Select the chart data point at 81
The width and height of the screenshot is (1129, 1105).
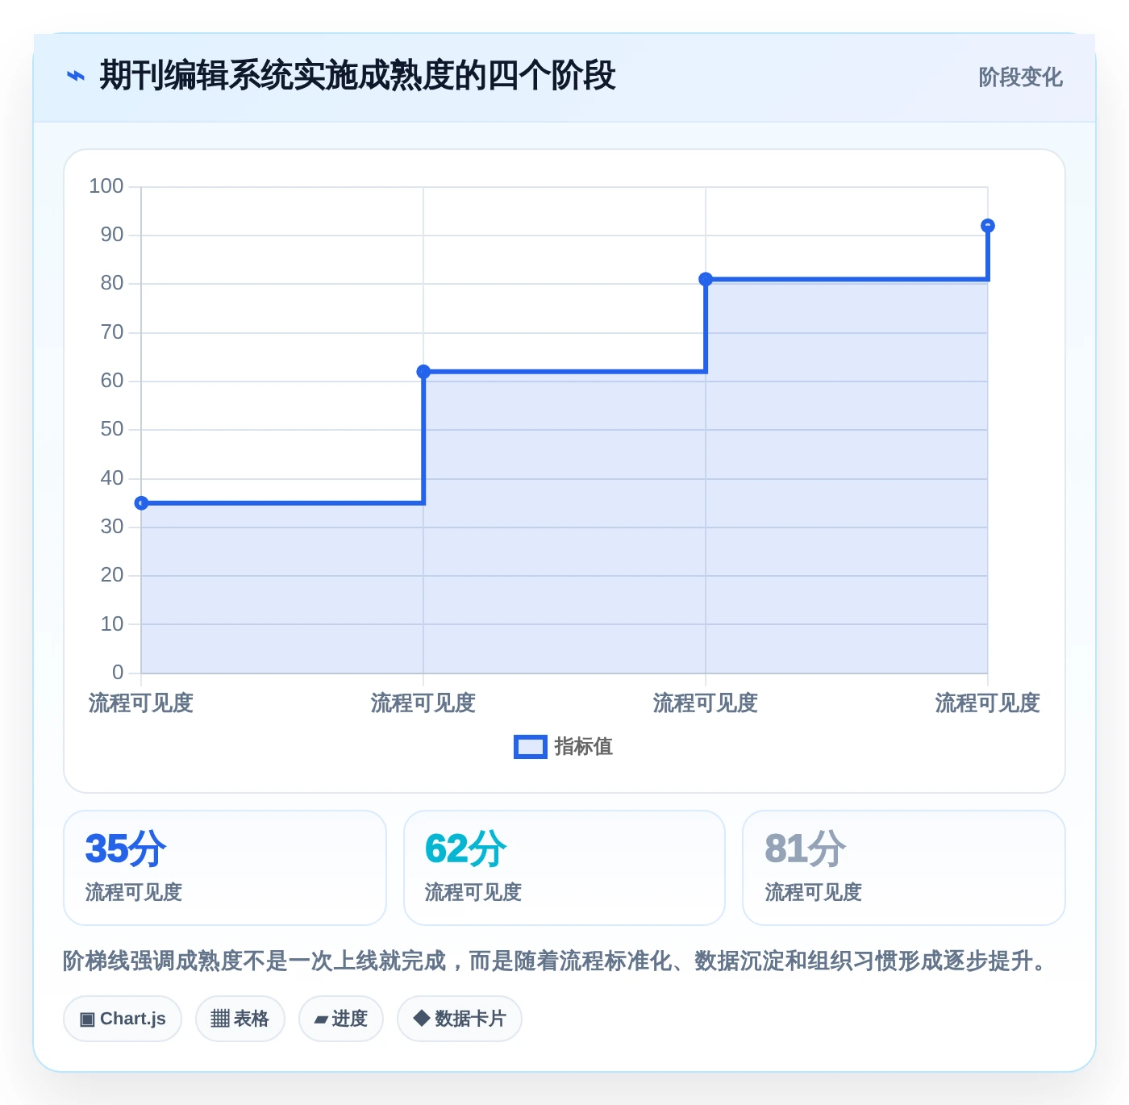pos(706,279)
